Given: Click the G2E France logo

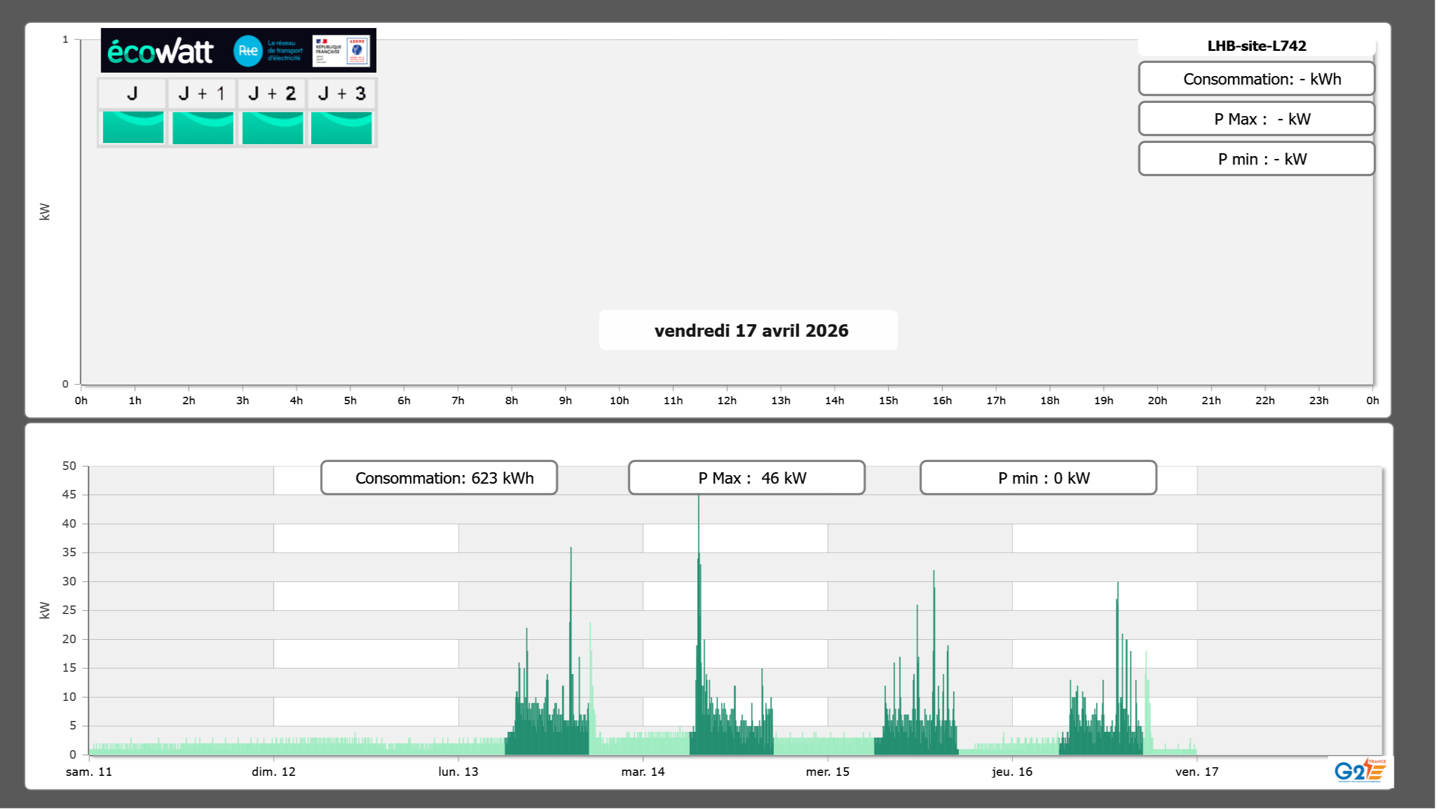Looking at the screenshot, I should coord(1360,771).
